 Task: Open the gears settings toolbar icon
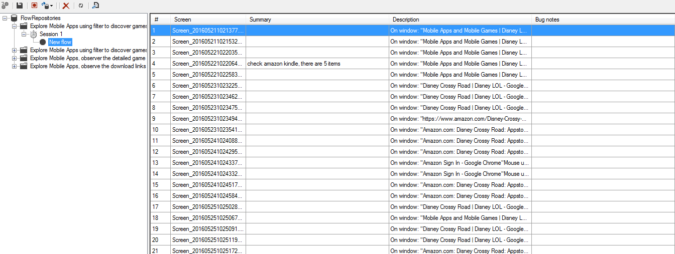[5, 5]
